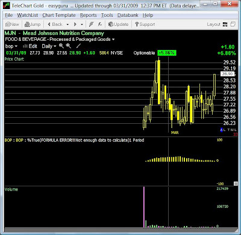Click Edit chart template button
The height and width of the screenshot is (235, 241).
(x=30, y=46)
